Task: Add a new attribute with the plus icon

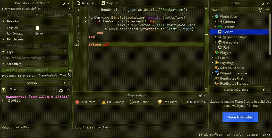Action: [x=65, y=63]
